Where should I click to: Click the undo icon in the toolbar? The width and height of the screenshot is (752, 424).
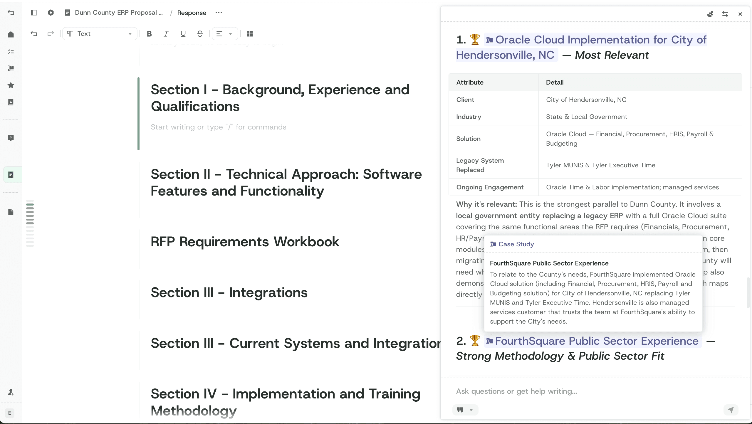point(34,34)
